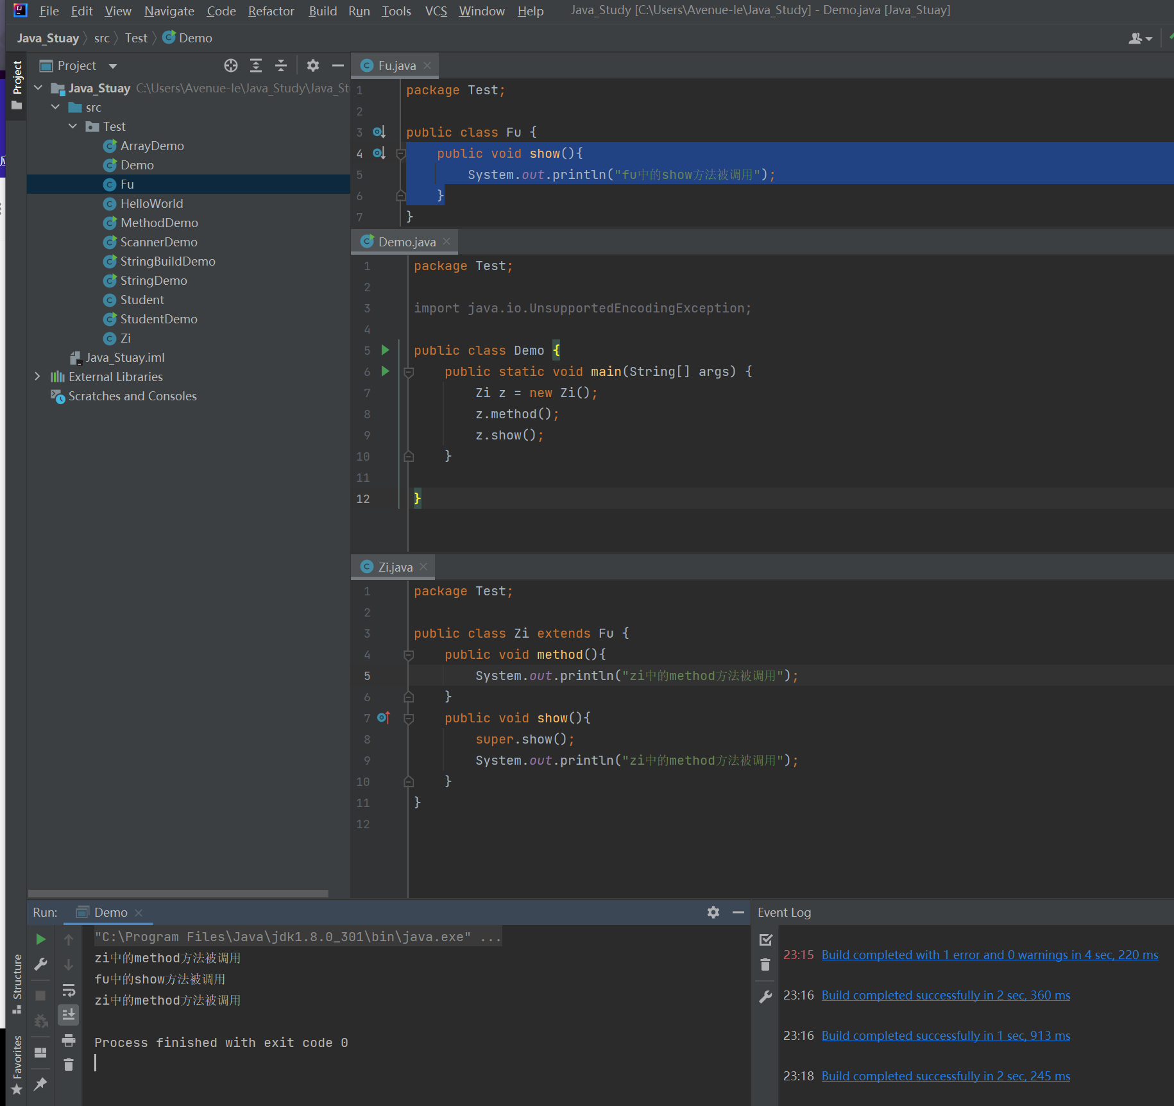Click overriding method gutter icon in Zi.java
The height and width of the screenshot is (1106, 1174).
384,718
